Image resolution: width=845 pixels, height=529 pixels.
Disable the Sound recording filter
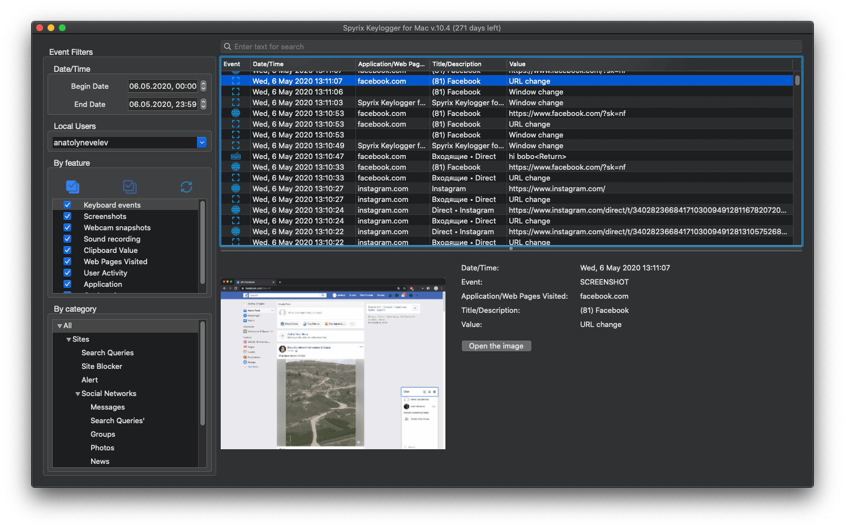(x=67, y=239)
